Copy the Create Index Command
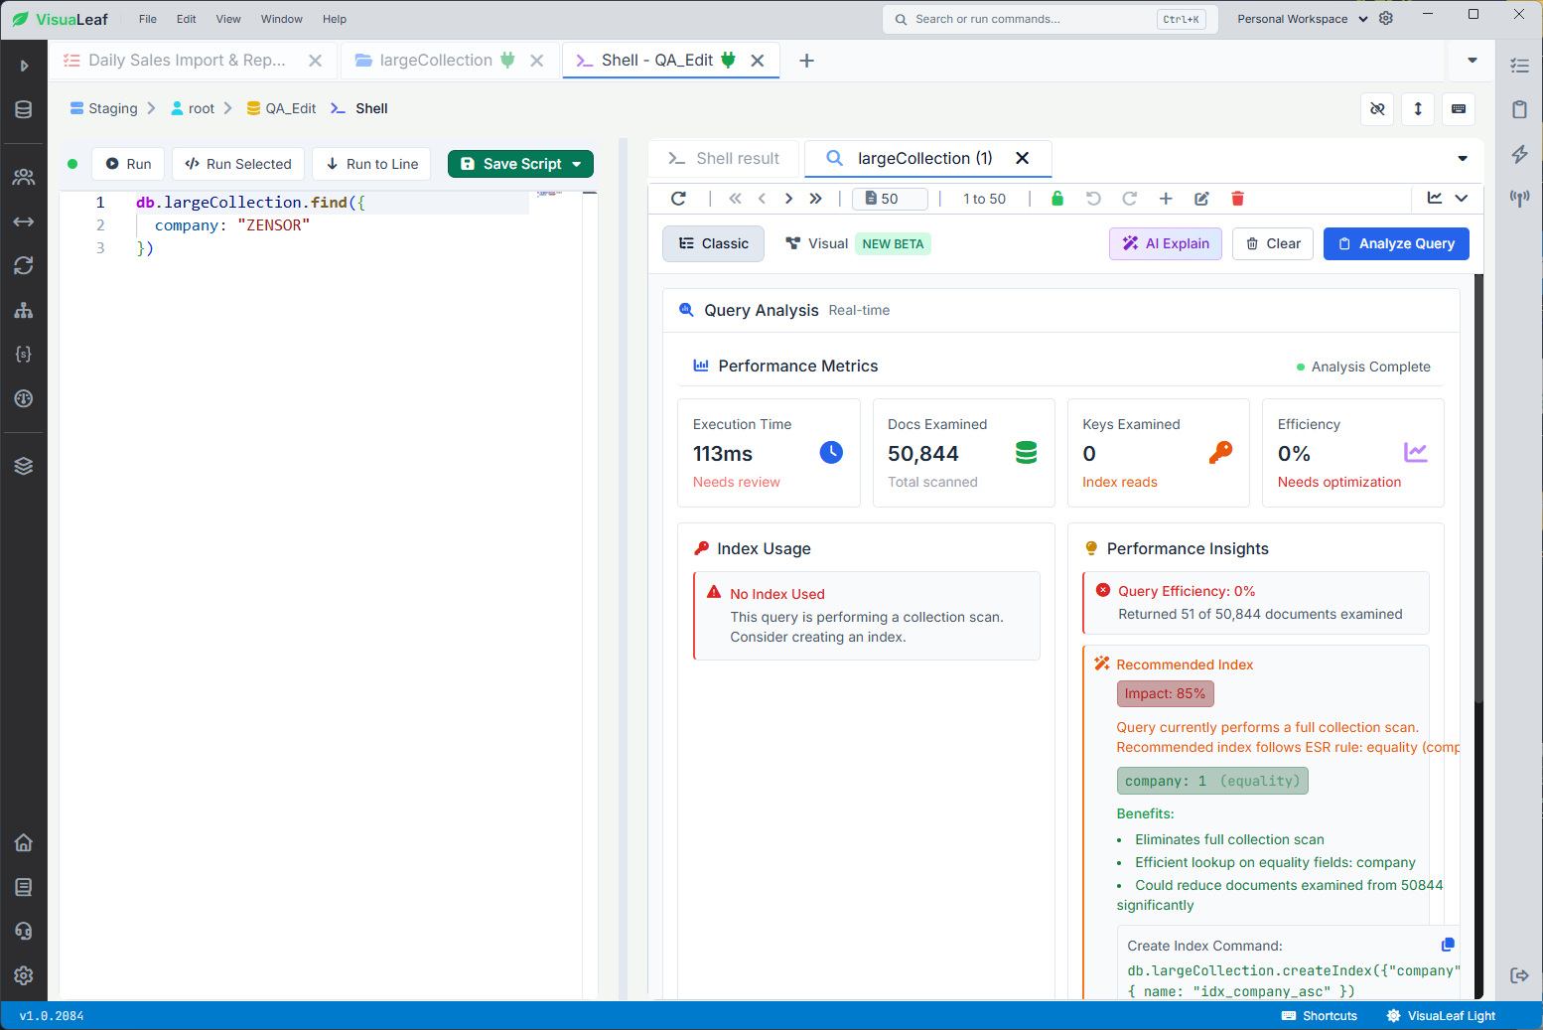This screenshot has width=1543, height=1030. [x=1448, y=945]
